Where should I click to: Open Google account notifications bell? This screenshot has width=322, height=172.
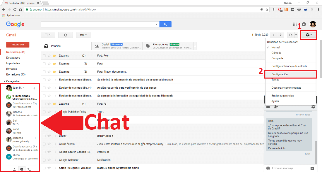pos(304,24)
